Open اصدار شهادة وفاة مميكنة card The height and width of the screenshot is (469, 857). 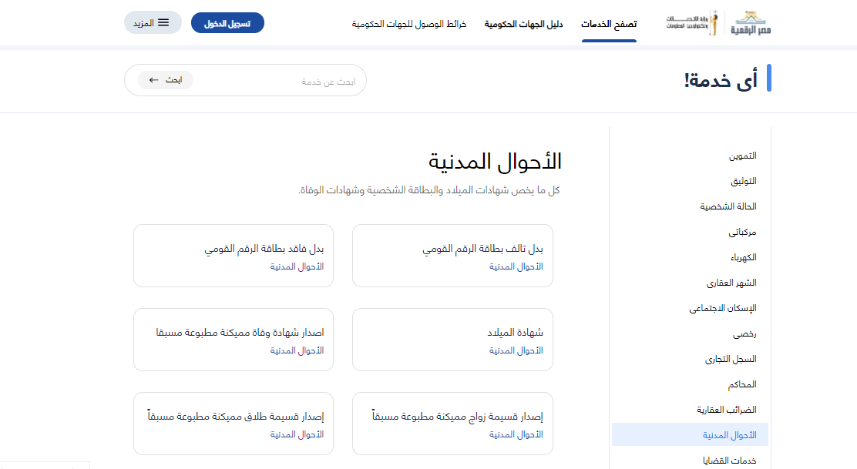234,340
